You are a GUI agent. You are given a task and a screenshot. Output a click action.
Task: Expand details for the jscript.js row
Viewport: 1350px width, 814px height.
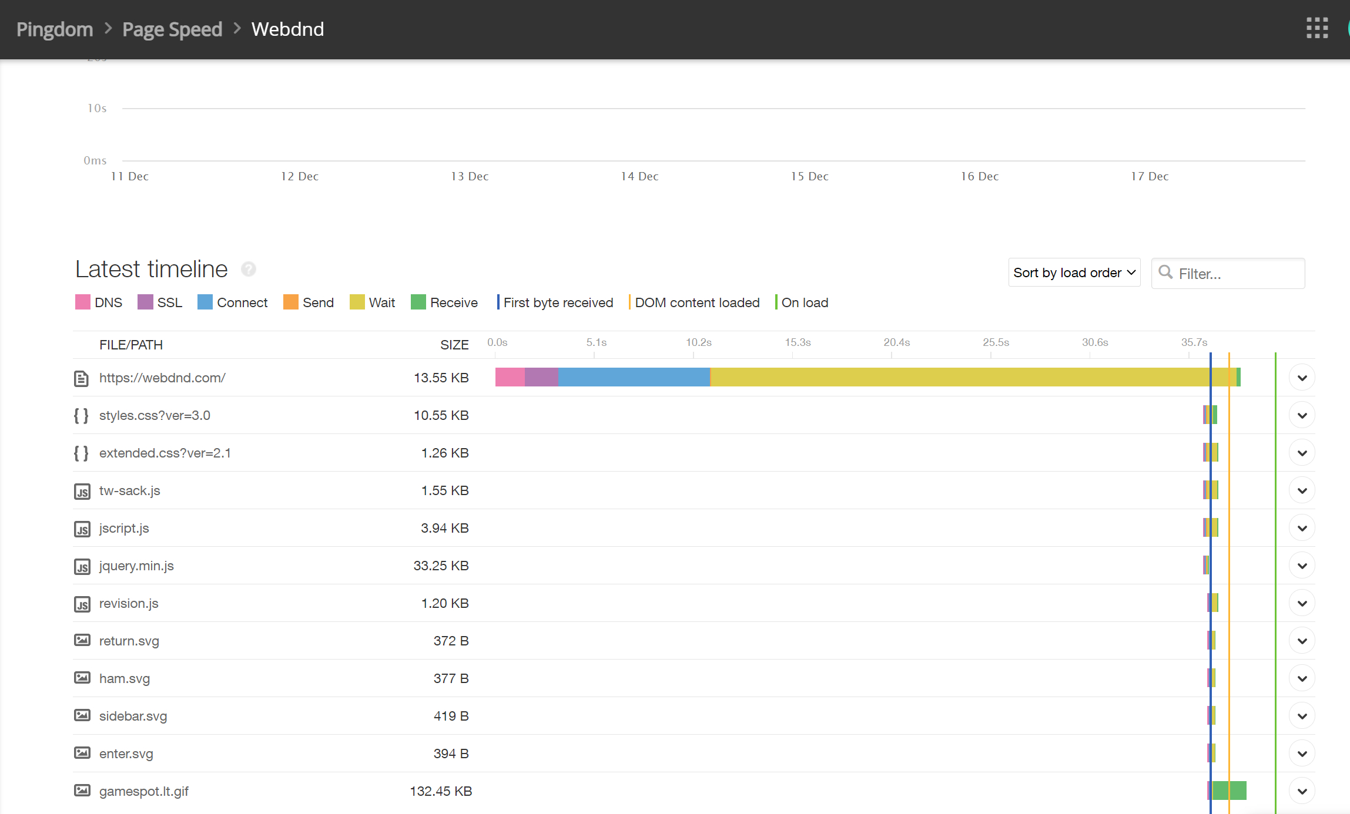point(1302,528)
